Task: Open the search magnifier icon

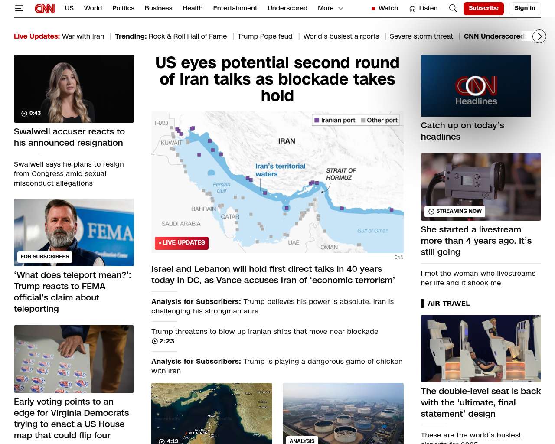Action: coord(453,8)
